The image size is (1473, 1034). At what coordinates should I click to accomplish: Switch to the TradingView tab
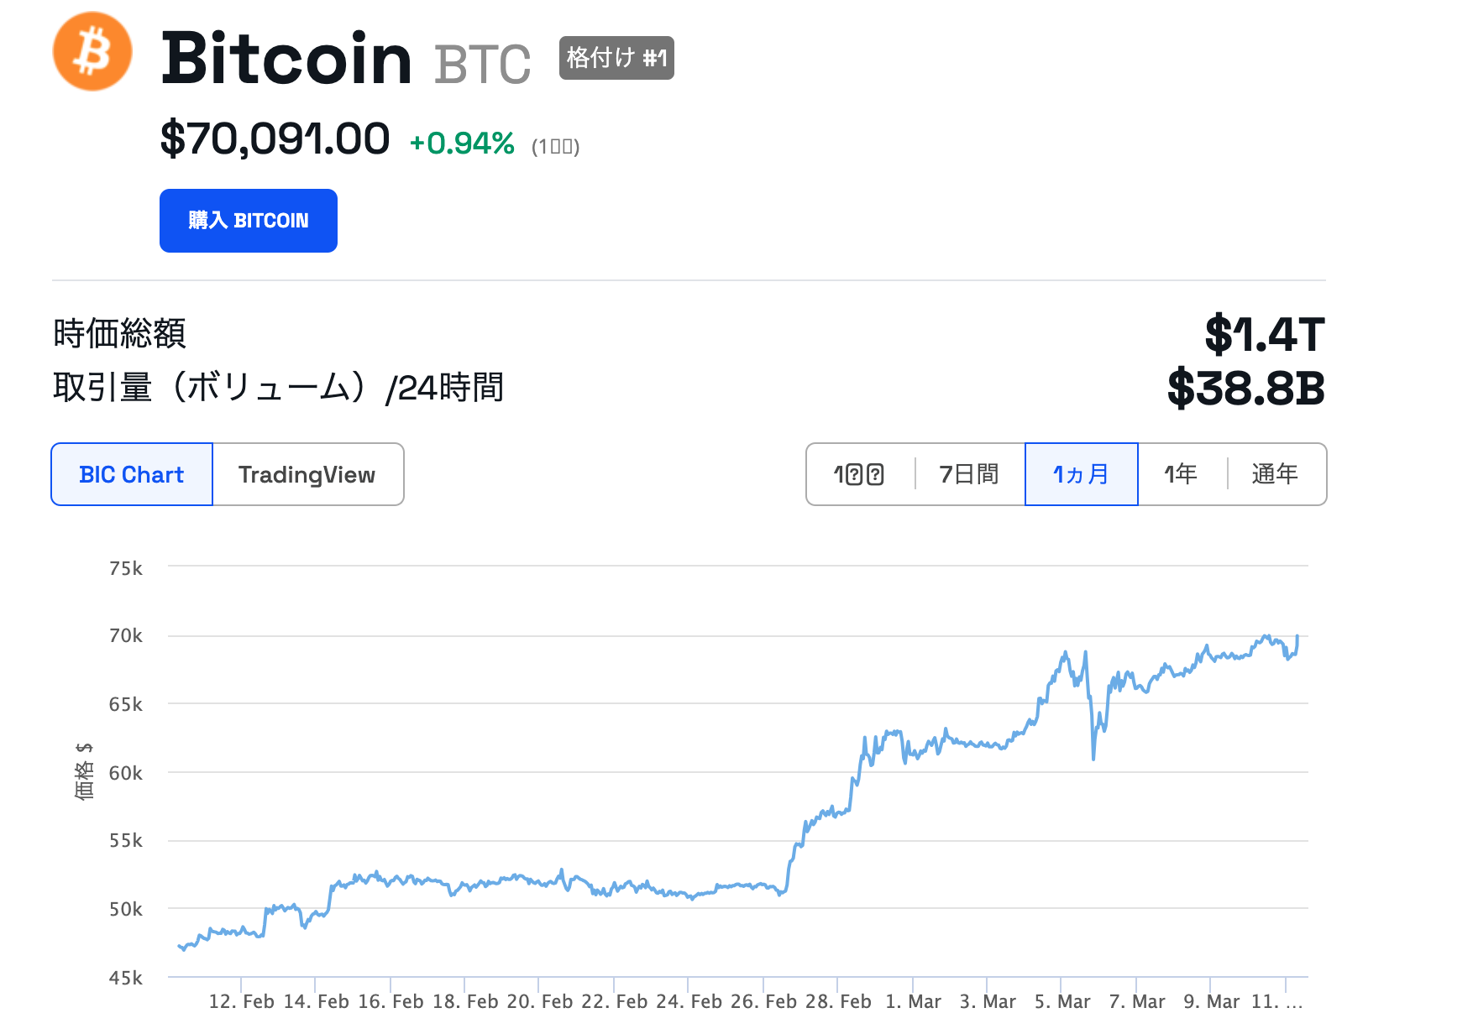click(x=307, y=474)
